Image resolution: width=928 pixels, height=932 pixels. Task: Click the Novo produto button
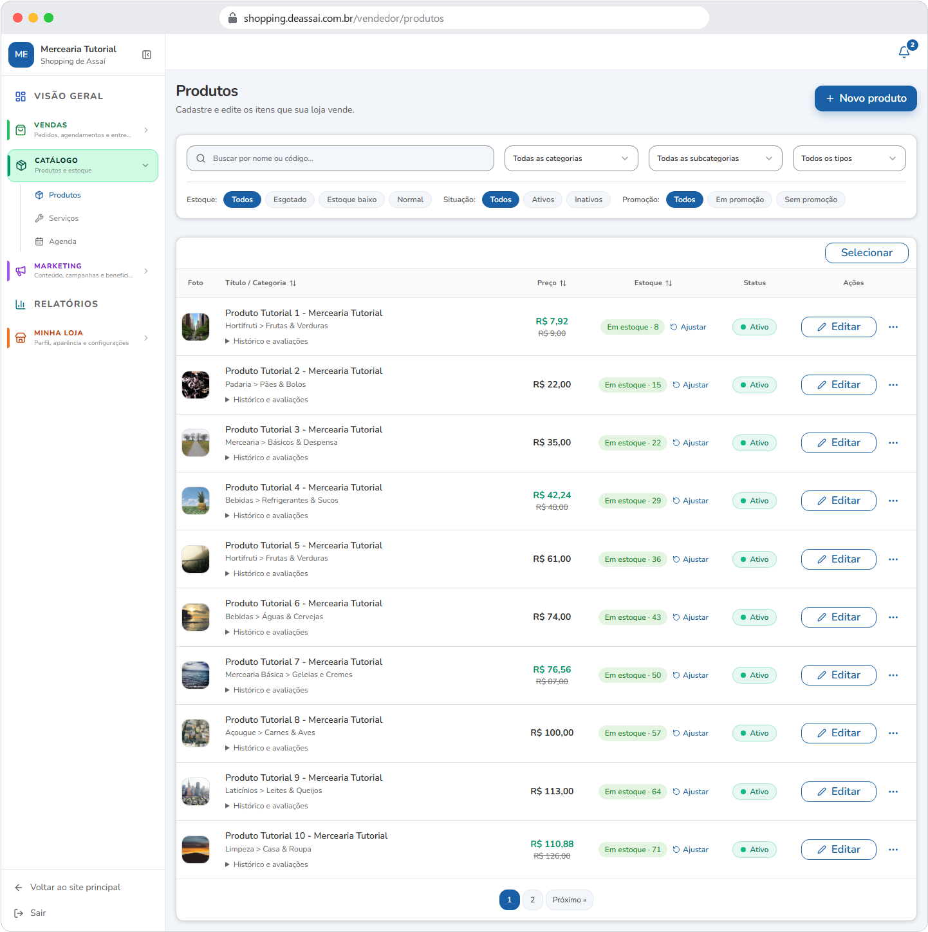pos(866,98)
